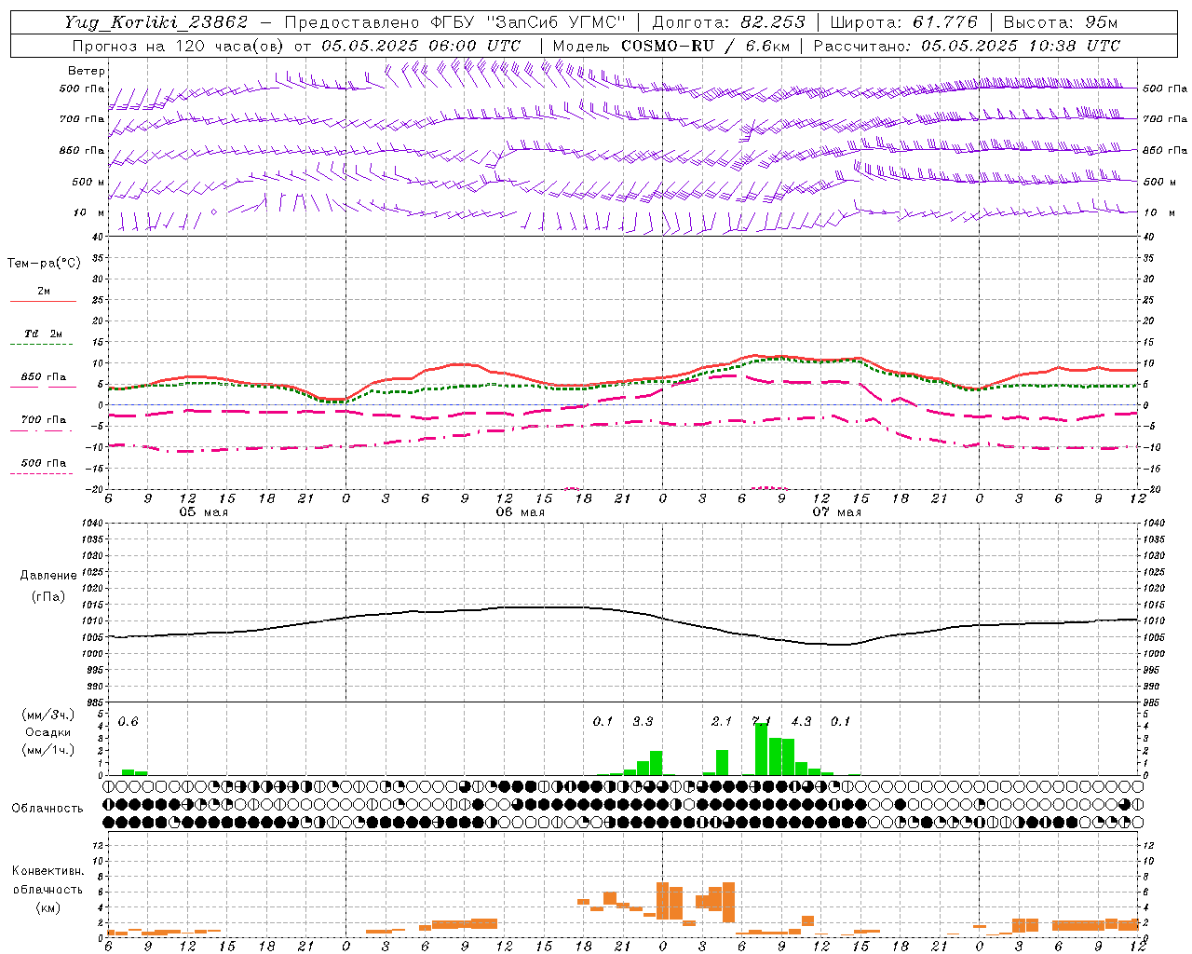Click 1040 on the left pressure axis

coord(90,524)
